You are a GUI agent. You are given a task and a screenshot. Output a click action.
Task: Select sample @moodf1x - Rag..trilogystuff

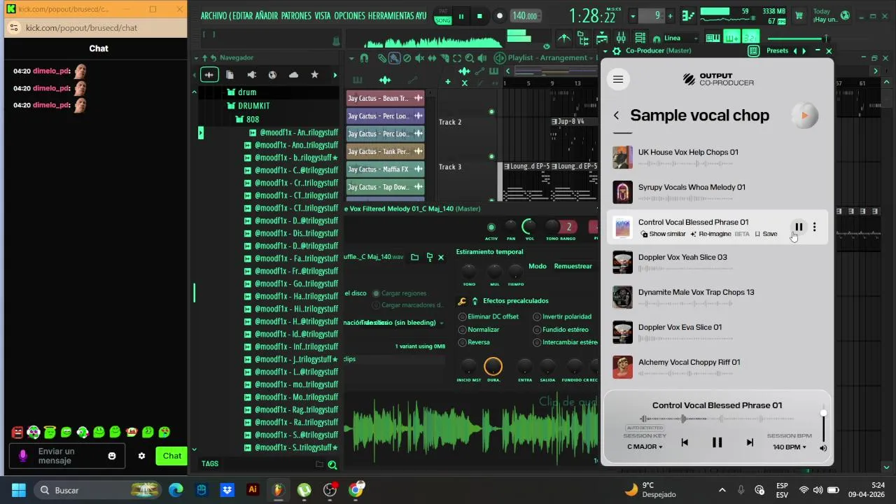(x=291, y=409)
